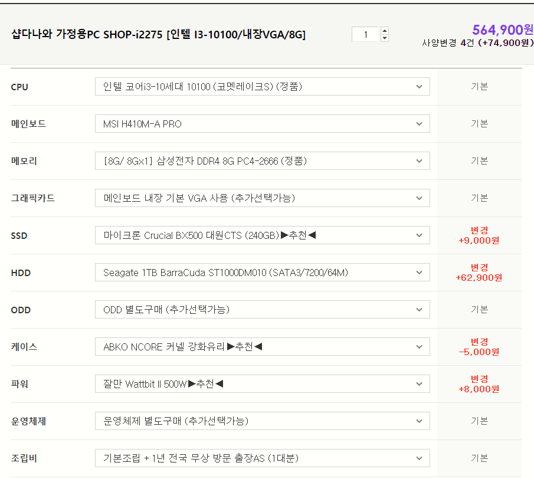Expand the 그래픽카드 dropdown showing 메인보드 내장 기본 VGA

point(262,198)
